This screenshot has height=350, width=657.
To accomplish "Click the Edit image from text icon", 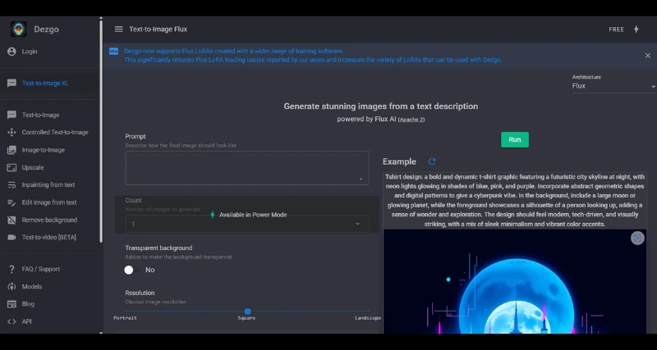I will (11, 202).
